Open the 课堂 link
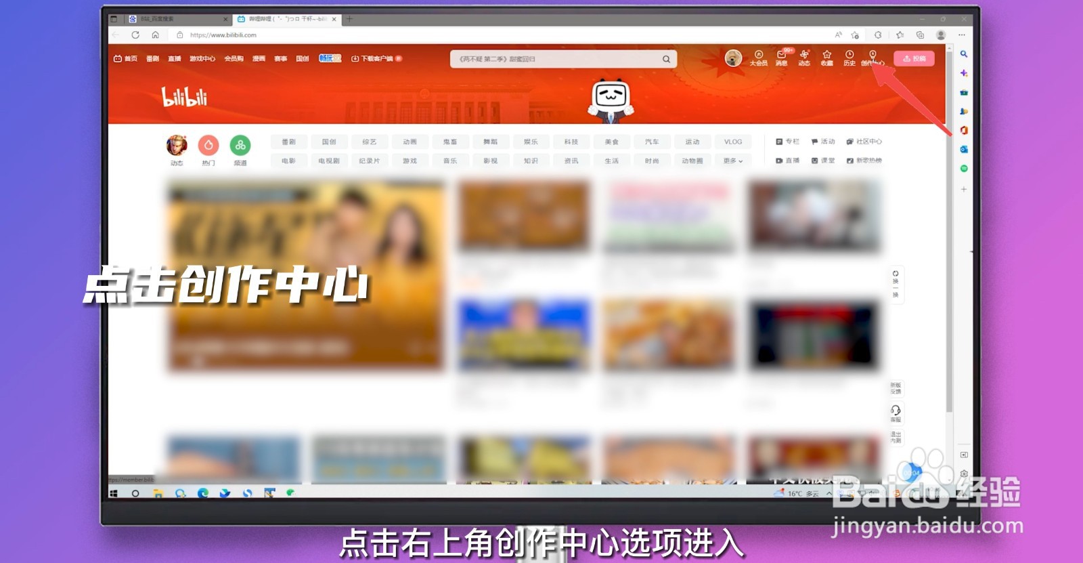The width and height of the screenshot is (1083, 563). pos(823,161)
